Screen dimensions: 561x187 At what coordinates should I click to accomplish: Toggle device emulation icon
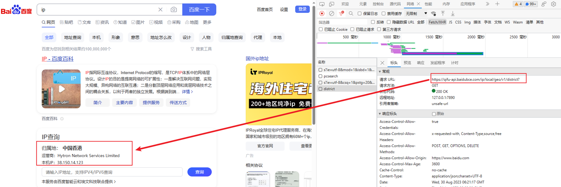click(332, 4)
